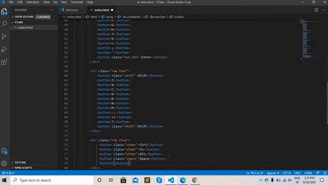Click the Split Editor Right icon

pos(316,10)
